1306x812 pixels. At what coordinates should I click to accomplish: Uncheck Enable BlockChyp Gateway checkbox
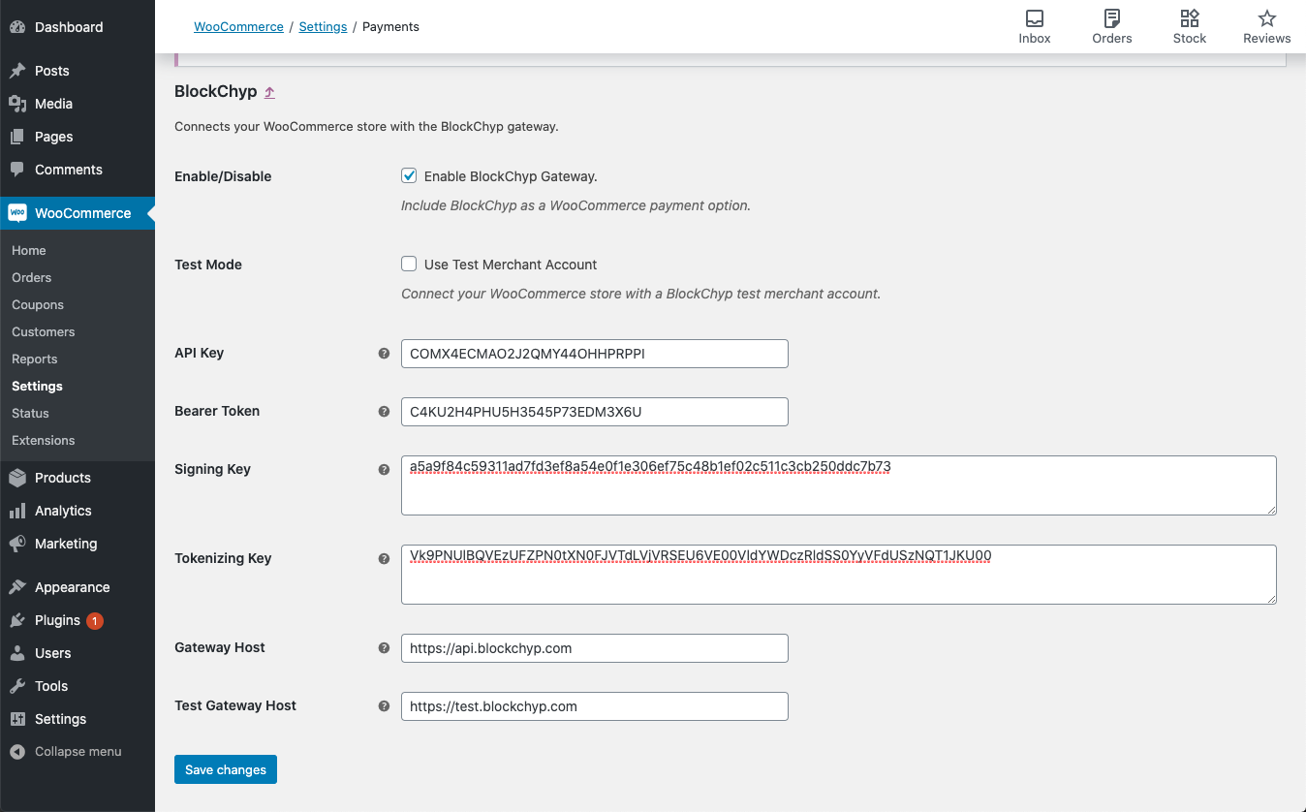pyautogui.click(x=409, y=176)
